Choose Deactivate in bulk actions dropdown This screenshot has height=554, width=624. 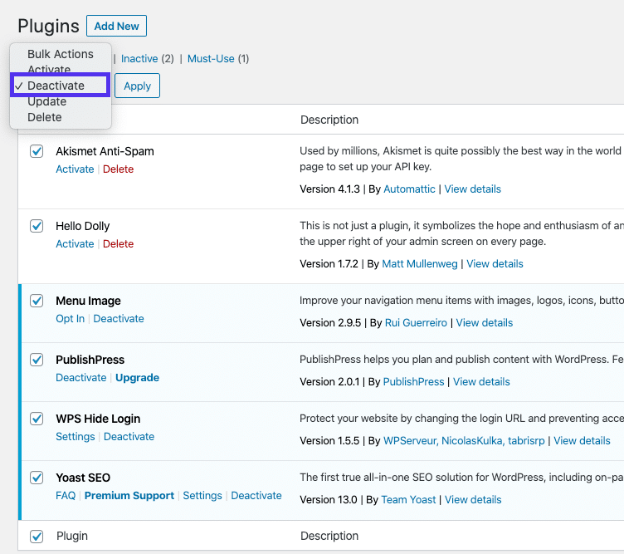(x=56, y=86)
